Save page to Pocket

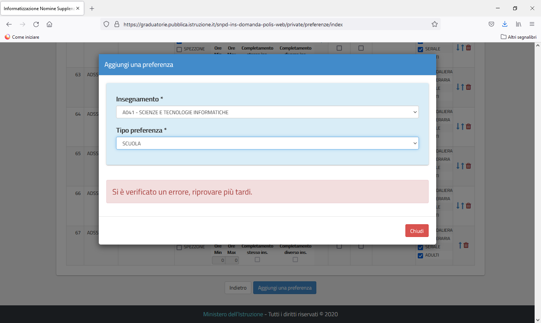coord(491,24)
